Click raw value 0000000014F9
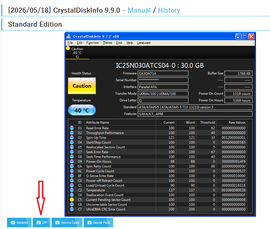 (233, 162)
